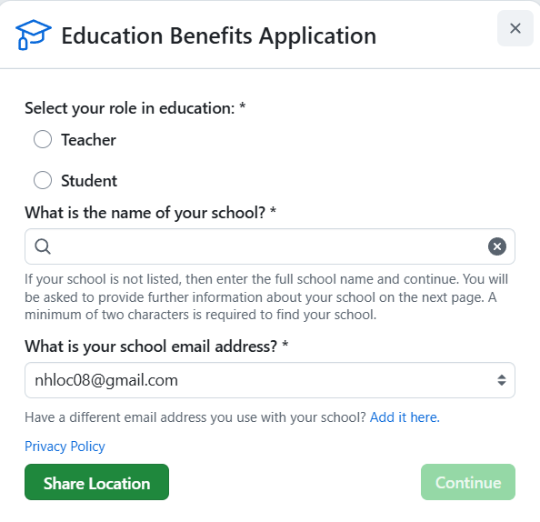The height and width of the screenshot is (522, 540).
Task: Select the Teacher radio button
Action: (43, 139)
